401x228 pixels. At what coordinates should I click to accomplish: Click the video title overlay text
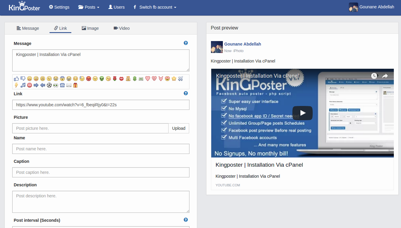coord(257,76)
